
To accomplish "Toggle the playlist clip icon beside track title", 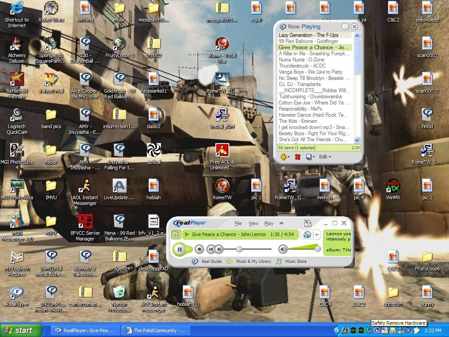I will (x=175, y=235).
